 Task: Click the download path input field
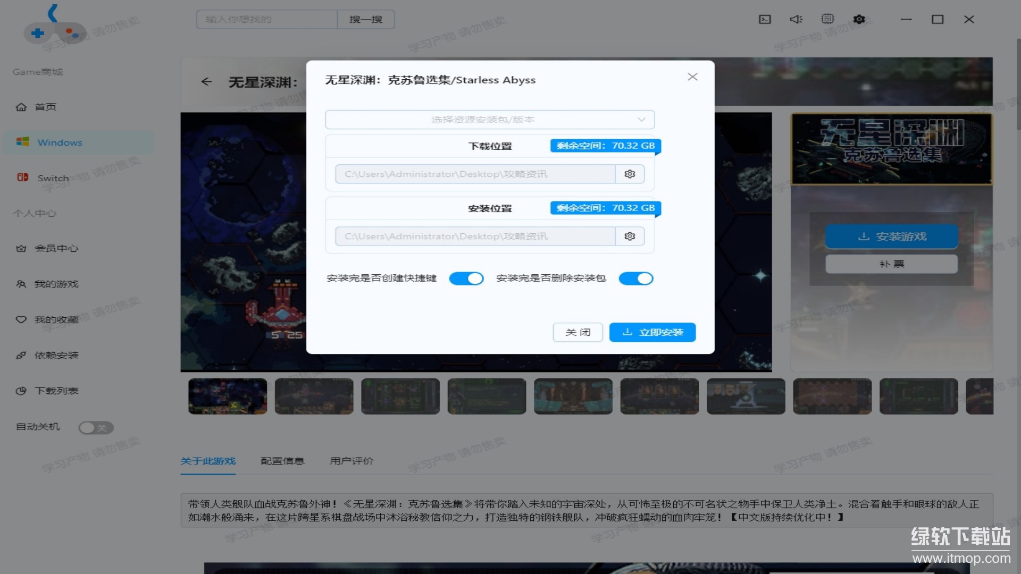(475, 174)
